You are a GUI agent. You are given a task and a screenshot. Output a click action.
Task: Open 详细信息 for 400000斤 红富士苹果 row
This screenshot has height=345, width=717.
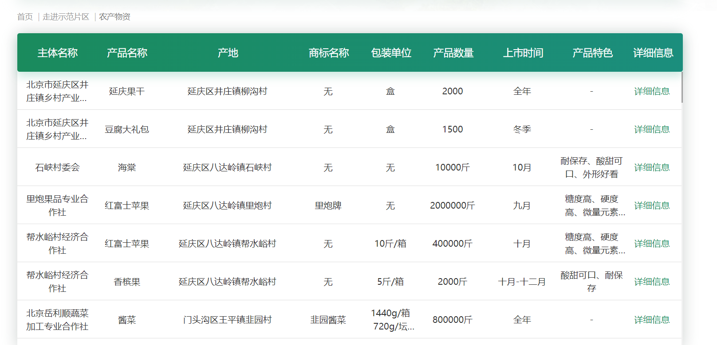coord(651,244)
